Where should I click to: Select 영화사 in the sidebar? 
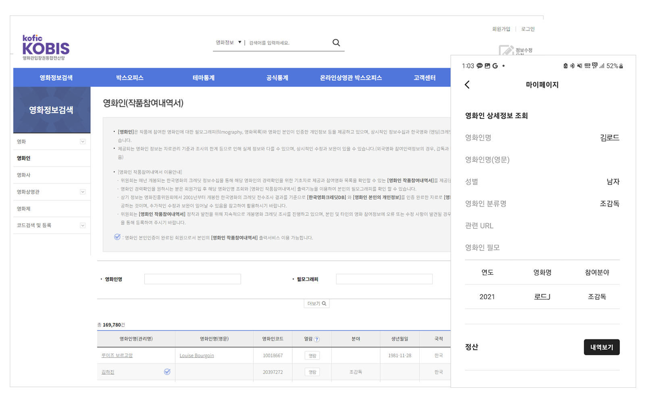pyautogui.click(x=24, y=175)
